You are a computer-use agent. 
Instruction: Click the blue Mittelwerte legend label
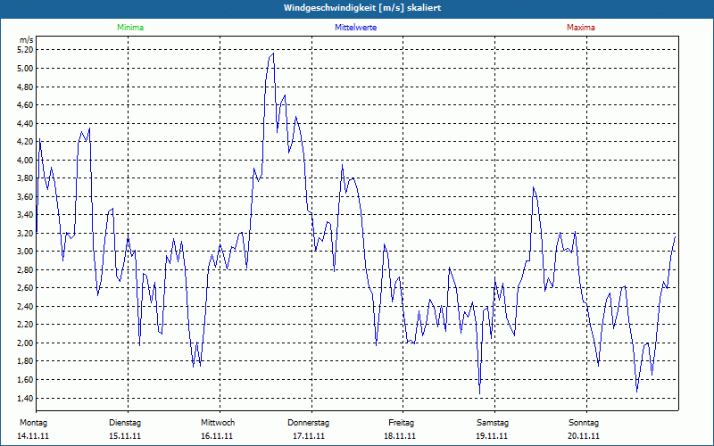pos(355,28)
